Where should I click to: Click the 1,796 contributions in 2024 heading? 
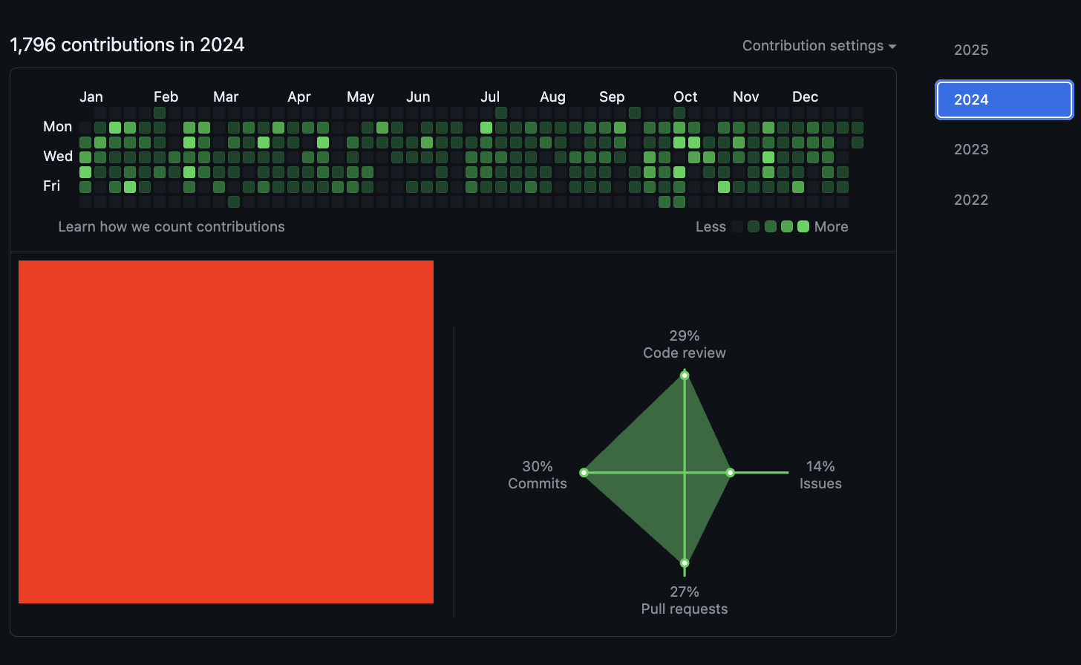(127, 45)
